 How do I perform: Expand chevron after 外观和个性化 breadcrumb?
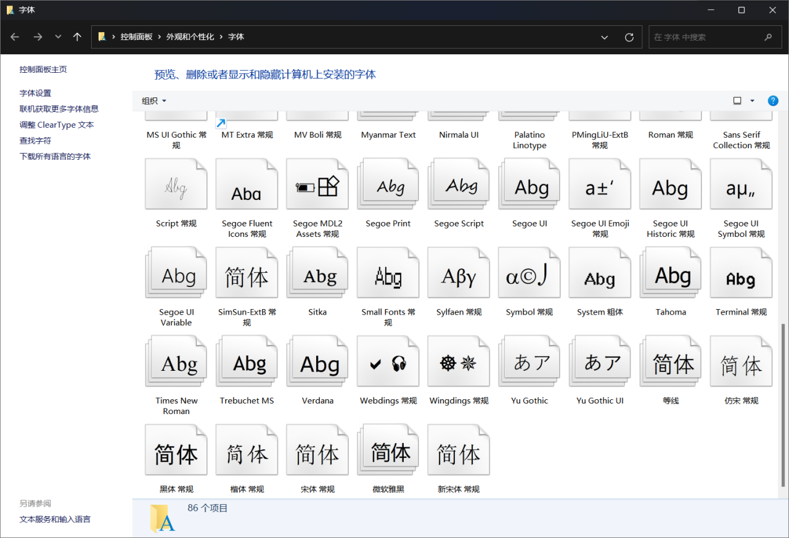(221, 37)
